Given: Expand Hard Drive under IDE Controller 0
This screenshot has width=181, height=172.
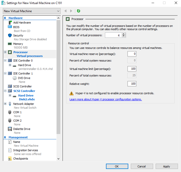Looking at the screenshot, I should click(10, 65).
